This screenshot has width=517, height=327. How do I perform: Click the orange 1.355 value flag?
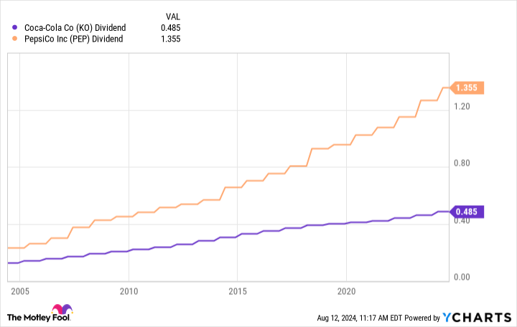pos(467,88)
